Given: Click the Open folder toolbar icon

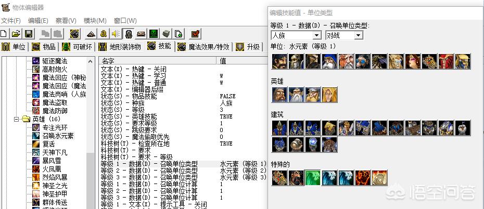Looking at the screenshot, I should (x=16, y=33).
